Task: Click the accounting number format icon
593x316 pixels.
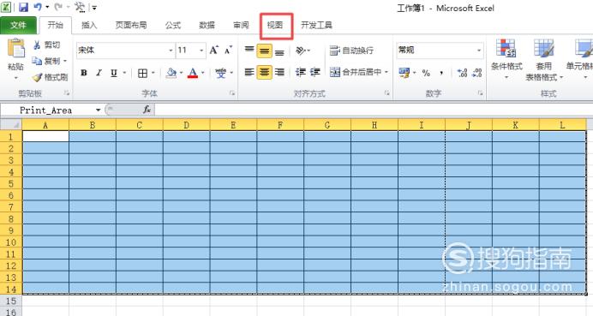Action: click(x=404, y=73)
